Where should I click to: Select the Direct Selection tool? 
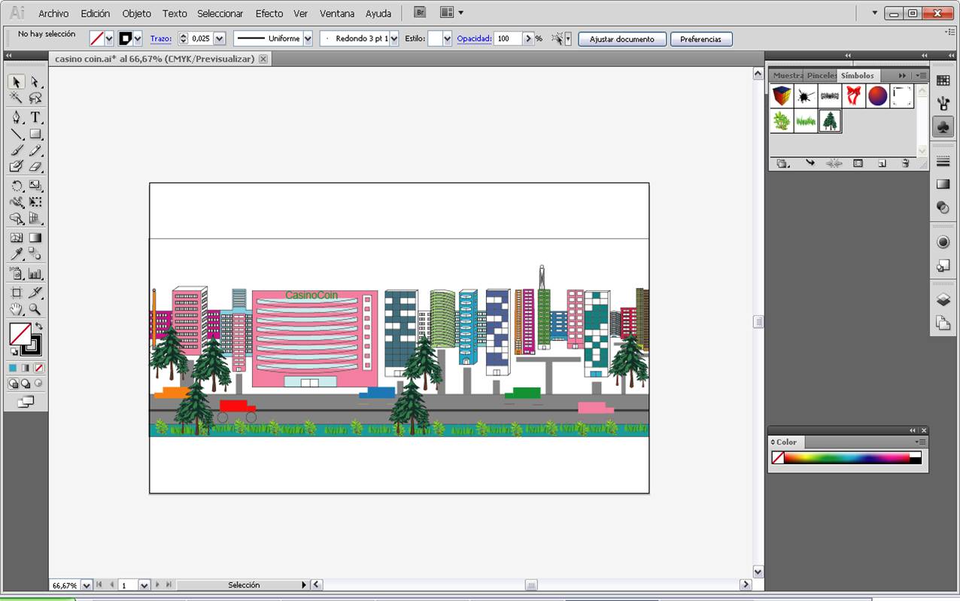coord(35,82)
